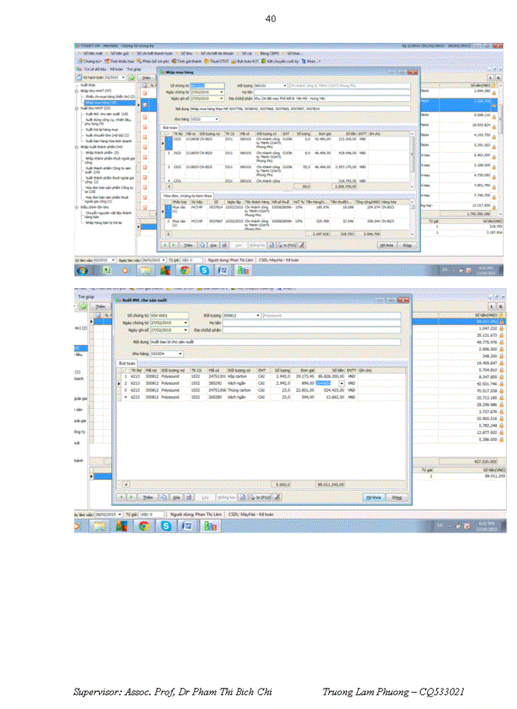Open Skype from the second screenshot's taskbar
Viewport: 517px width, 709px height.
[166, 526]
